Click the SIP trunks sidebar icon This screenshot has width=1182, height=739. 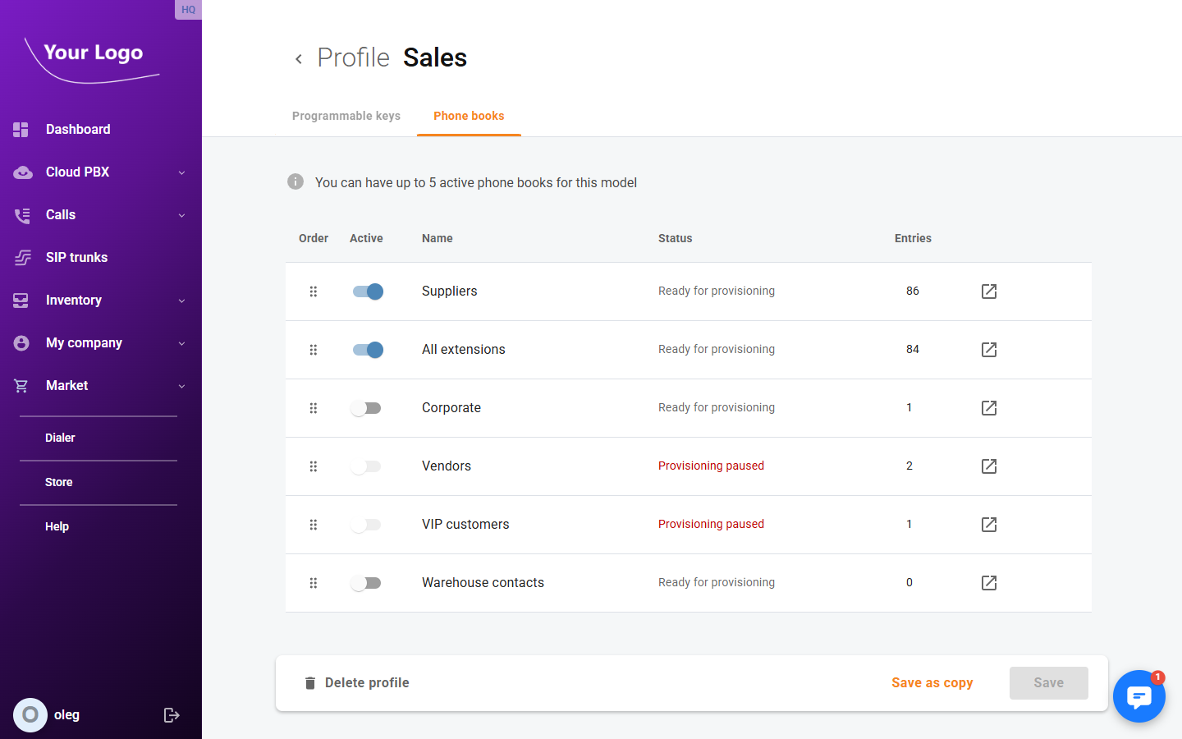(22, 258)
